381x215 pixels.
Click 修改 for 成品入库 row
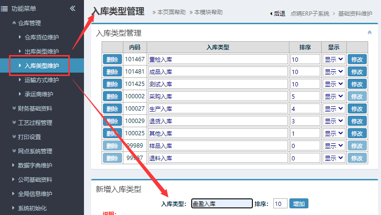point(357,72)
